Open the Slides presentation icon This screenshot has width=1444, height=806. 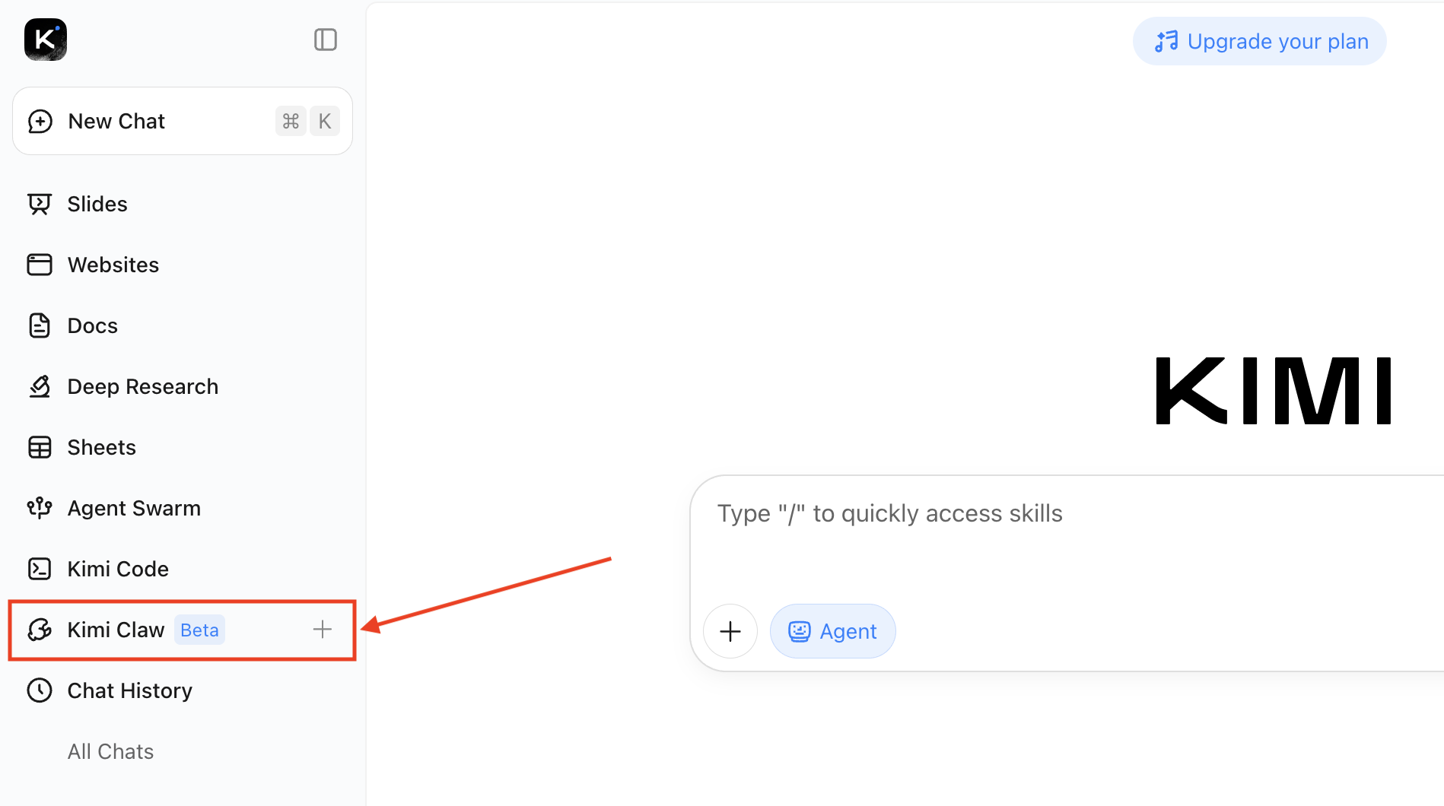point(40,204)
